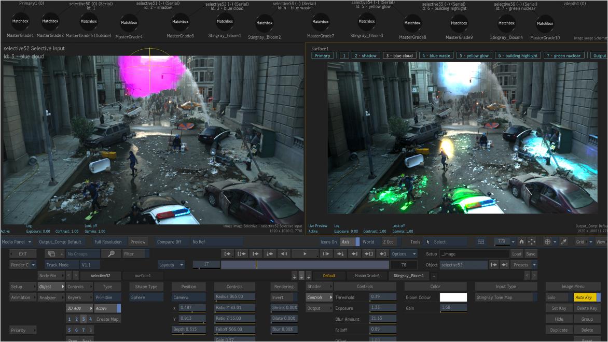Select the Stingray_Bloom2 Matchbox node
The width and height of the screenshot is (608, 342).
point(265,23)
